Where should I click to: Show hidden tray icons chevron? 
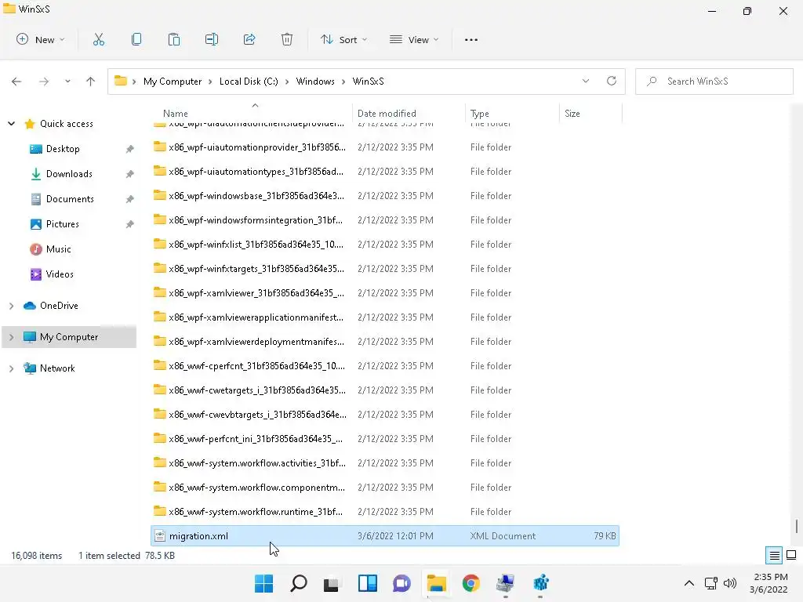689,583
